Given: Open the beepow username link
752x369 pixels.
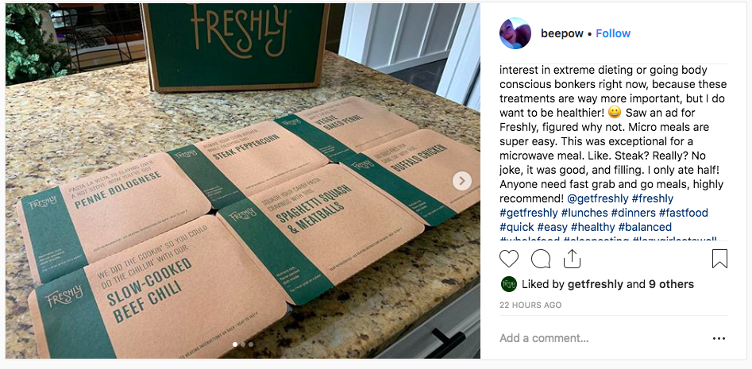Looking at the screenshot, I should (x=561, y=33).
